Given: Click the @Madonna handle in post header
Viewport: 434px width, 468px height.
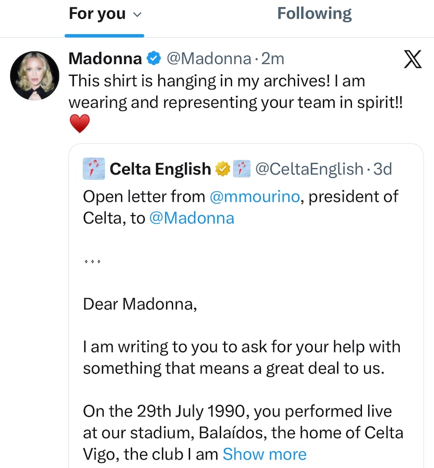Looking at the screenshot, I should (208, 59).
